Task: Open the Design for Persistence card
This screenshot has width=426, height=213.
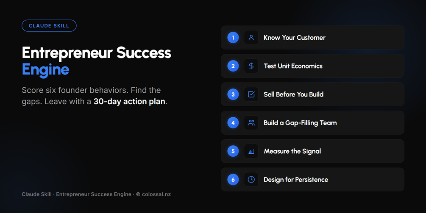Action: coord(312,180)
